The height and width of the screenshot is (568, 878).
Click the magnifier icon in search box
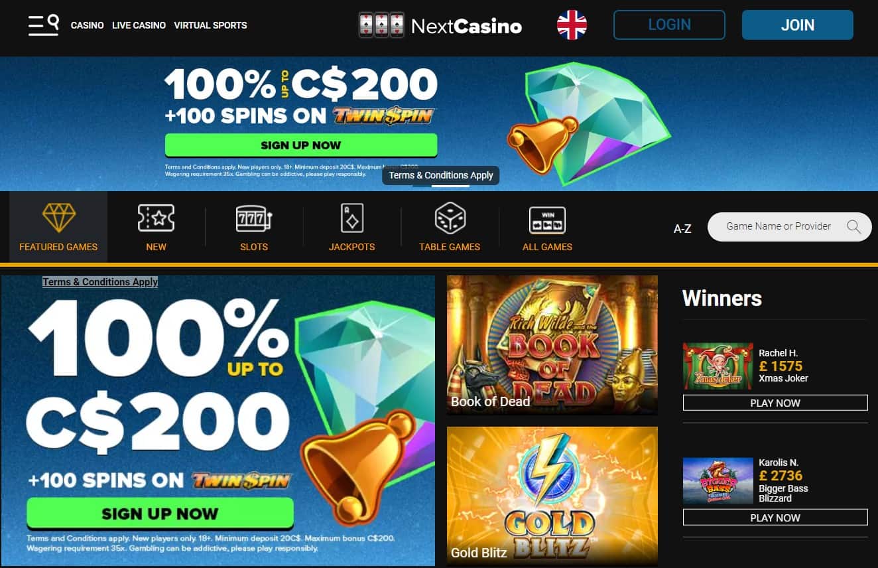coord(854,227)
